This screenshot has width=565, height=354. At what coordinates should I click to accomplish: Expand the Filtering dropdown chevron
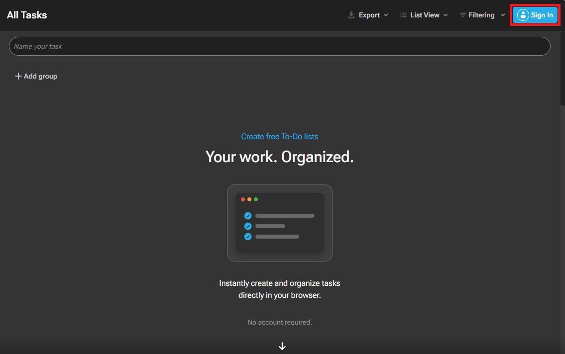tap(502, 15)
